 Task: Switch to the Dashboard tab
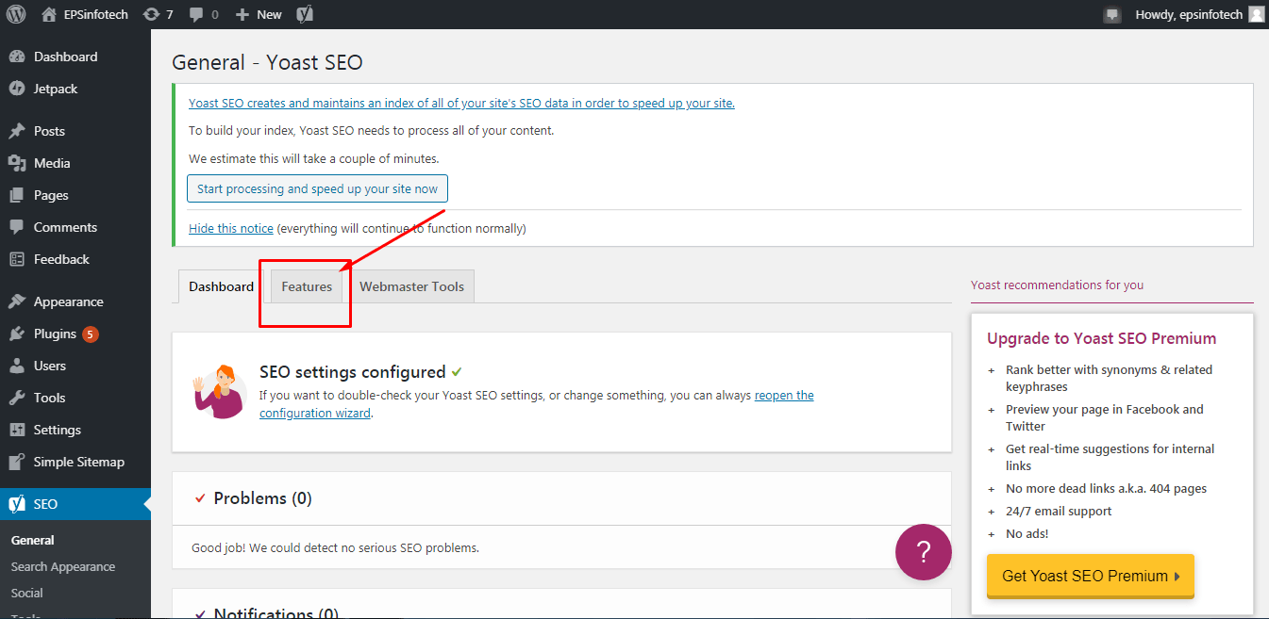(221, 286)
